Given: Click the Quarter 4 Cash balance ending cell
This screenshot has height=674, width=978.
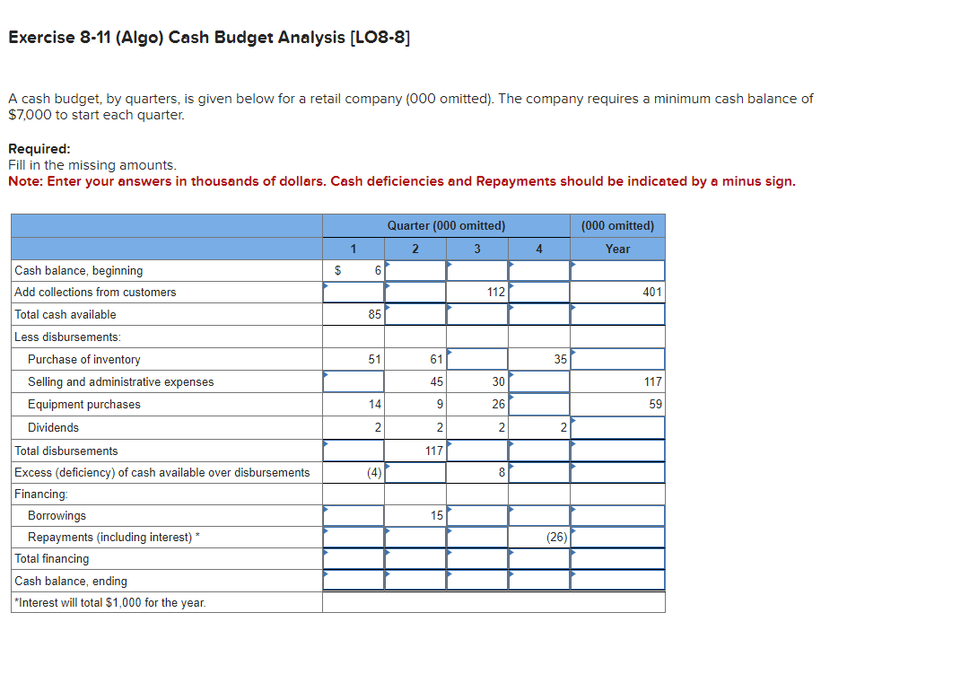Looking at the screenshot, I should (x=538, y=581).
